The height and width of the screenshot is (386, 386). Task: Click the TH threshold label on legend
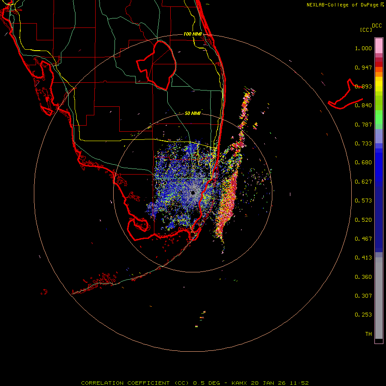(368, 334)
